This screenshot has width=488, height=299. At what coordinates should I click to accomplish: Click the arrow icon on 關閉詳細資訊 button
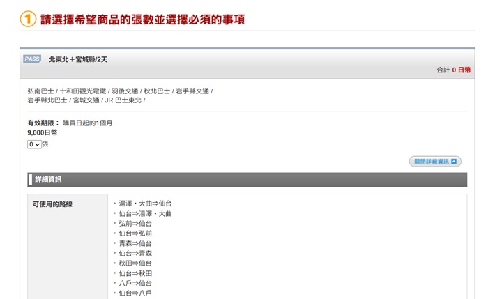pos(454,162)
